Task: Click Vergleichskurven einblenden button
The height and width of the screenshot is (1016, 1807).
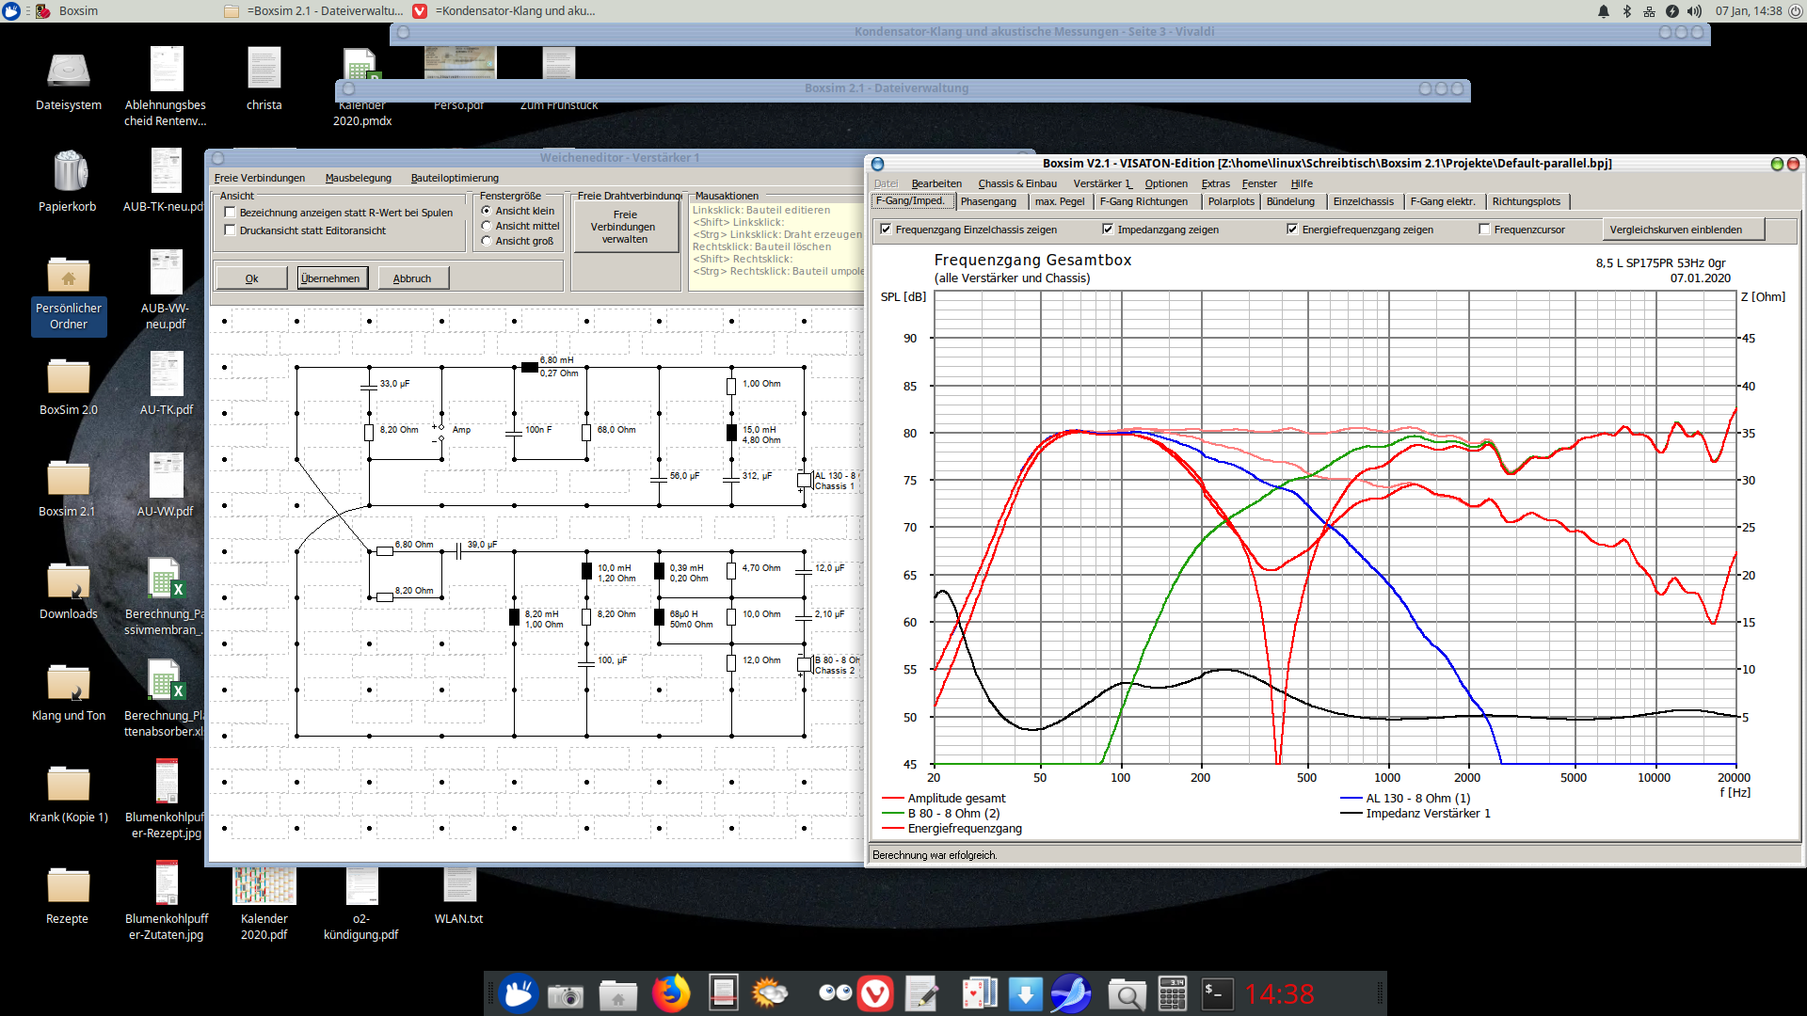Action: tap(1682, 230)
